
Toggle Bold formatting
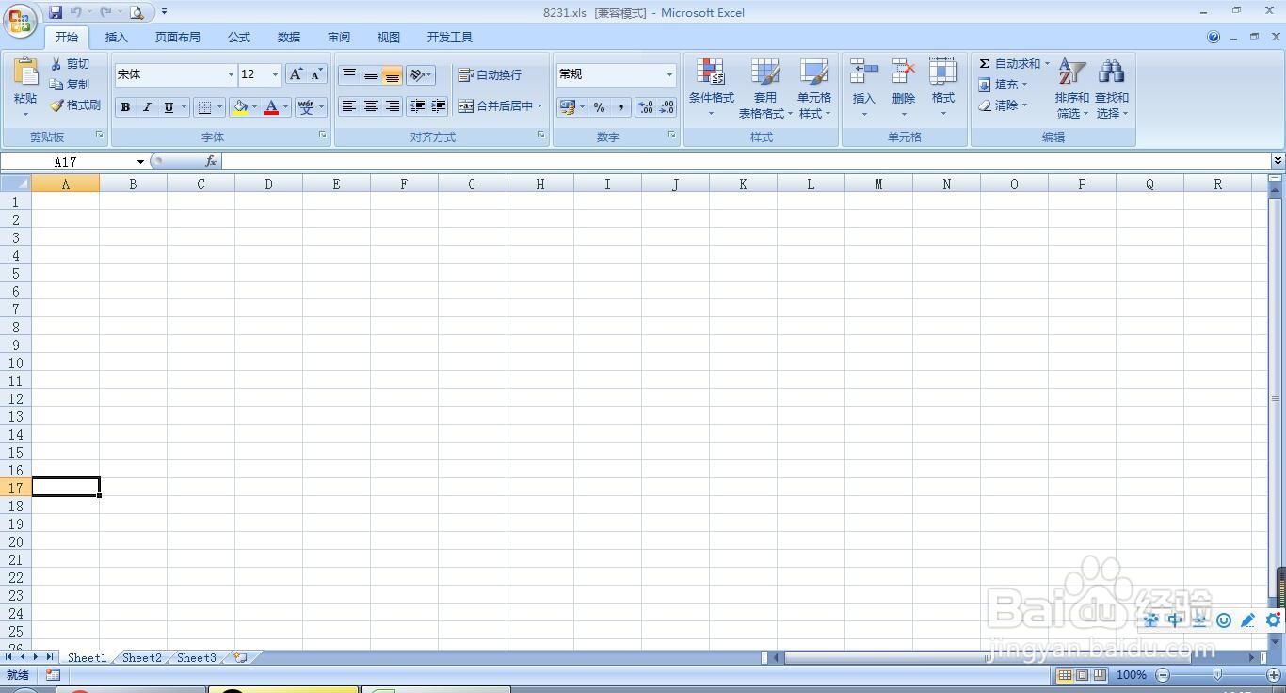tap(125, 107)
